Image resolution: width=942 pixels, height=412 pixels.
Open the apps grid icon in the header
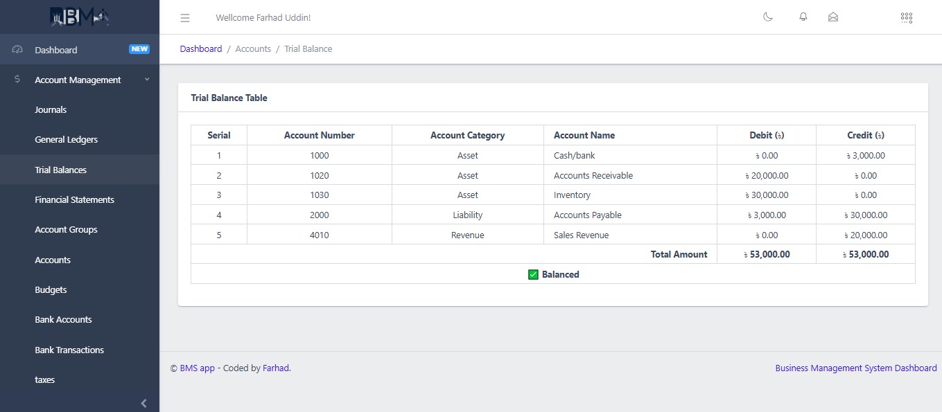pos(907,17)
